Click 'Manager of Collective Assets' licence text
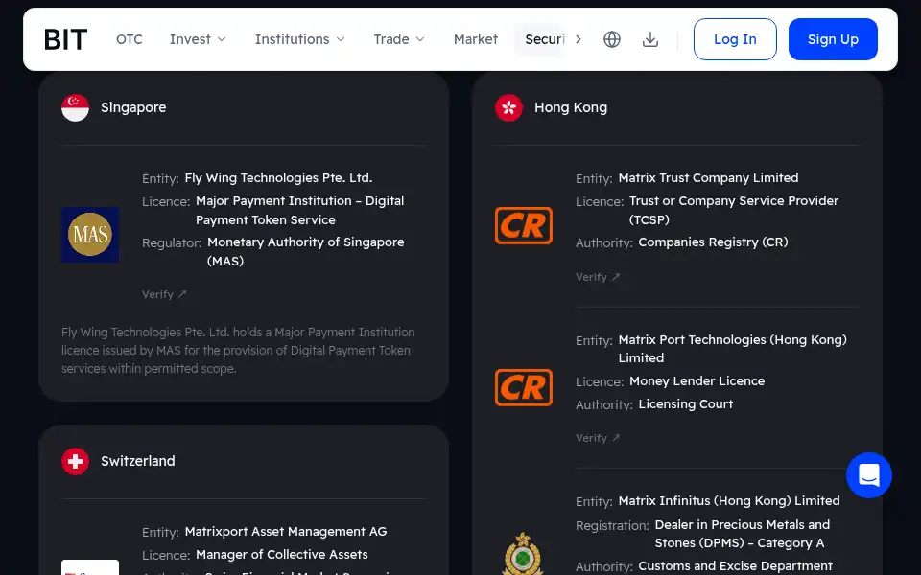This screenshot has width=921, height=575. (x=281, y=555)
